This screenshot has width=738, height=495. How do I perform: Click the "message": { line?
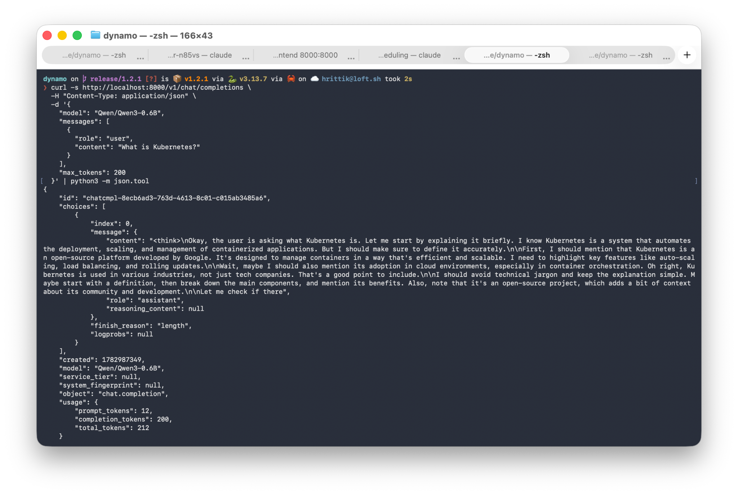[114, 232]
